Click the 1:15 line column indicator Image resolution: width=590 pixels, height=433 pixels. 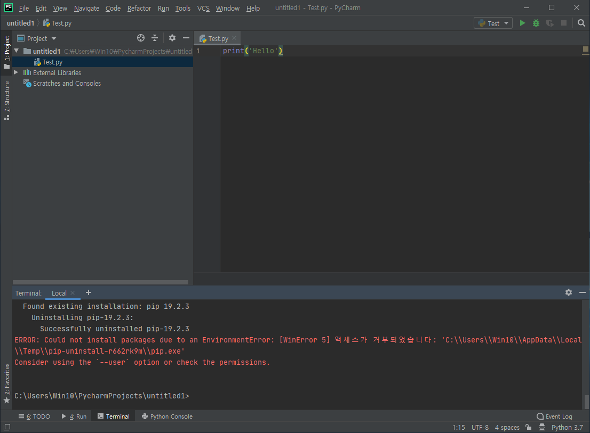point(458,427)
